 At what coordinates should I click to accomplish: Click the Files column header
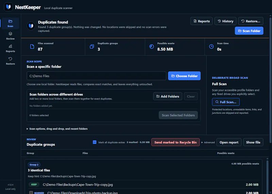85,153
